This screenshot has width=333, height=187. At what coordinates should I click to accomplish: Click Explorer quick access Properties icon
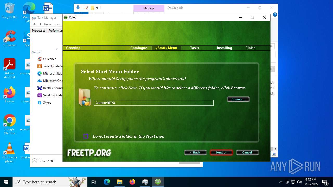coord(87,8)
